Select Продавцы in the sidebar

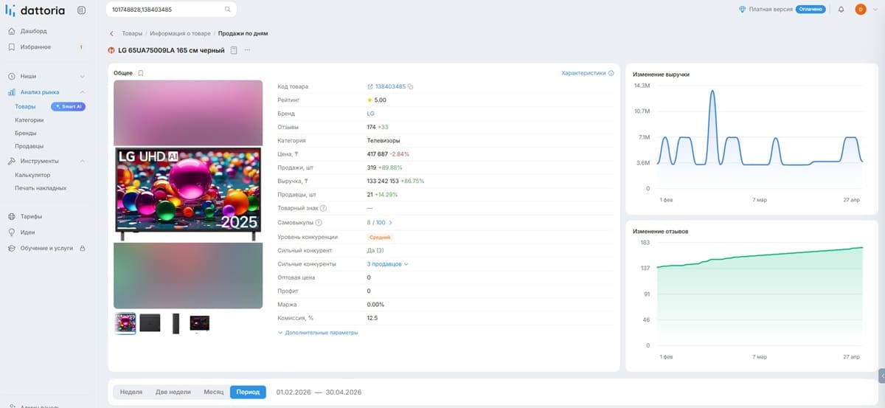pos(29,146)
